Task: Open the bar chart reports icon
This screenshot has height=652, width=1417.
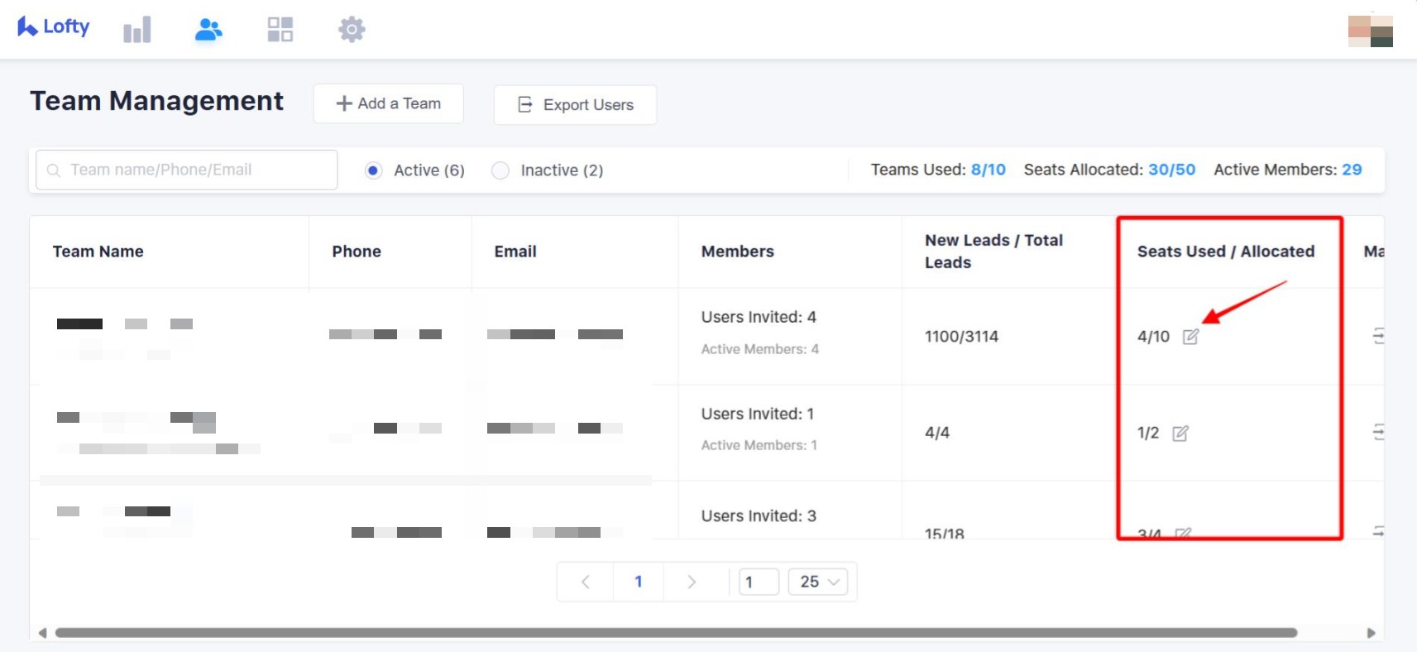Action: click(137, 30)
